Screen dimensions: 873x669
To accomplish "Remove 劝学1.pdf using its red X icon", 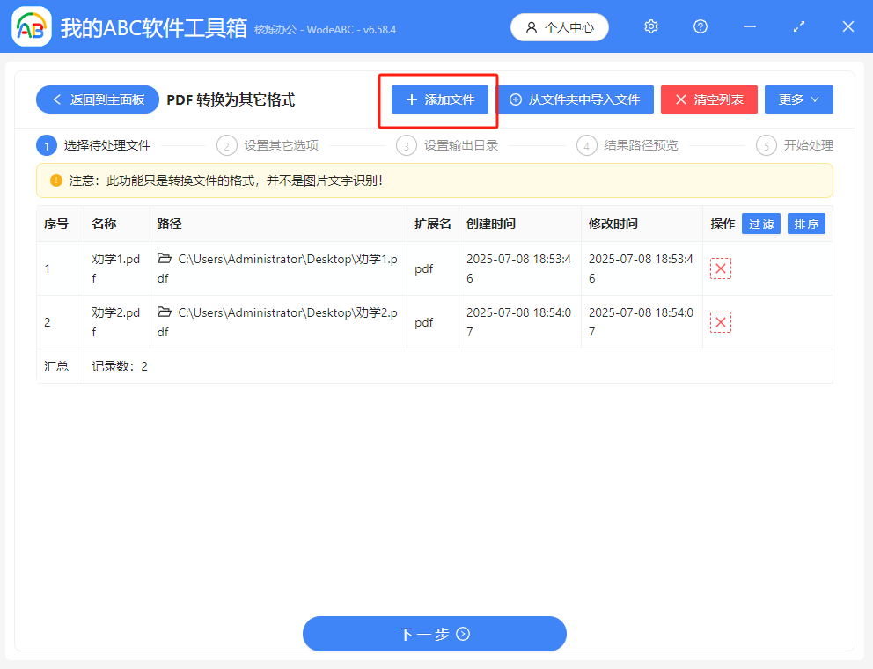I will [720, 268].
